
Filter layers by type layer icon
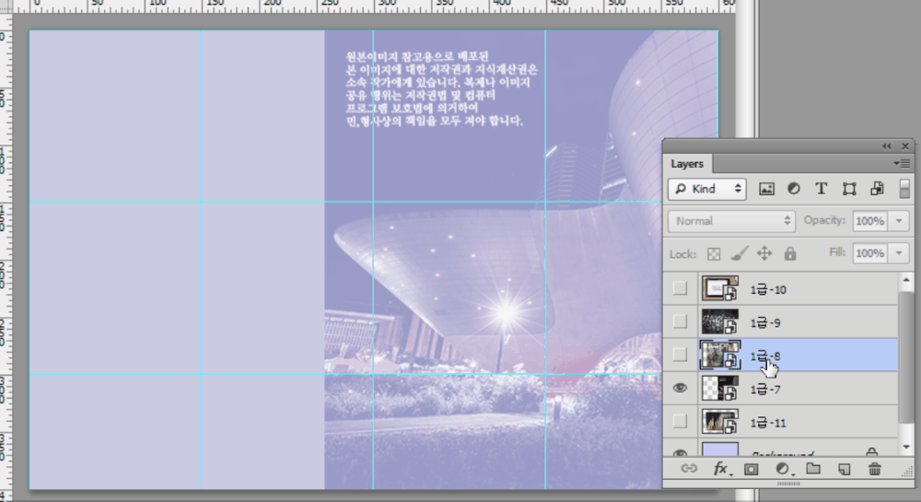(822, 189)
